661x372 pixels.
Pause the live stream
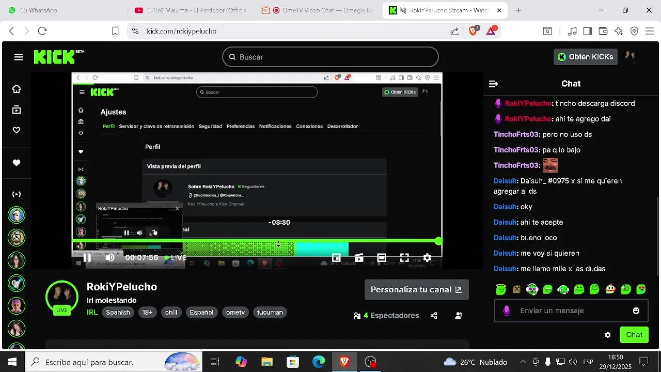click(87, 257)
